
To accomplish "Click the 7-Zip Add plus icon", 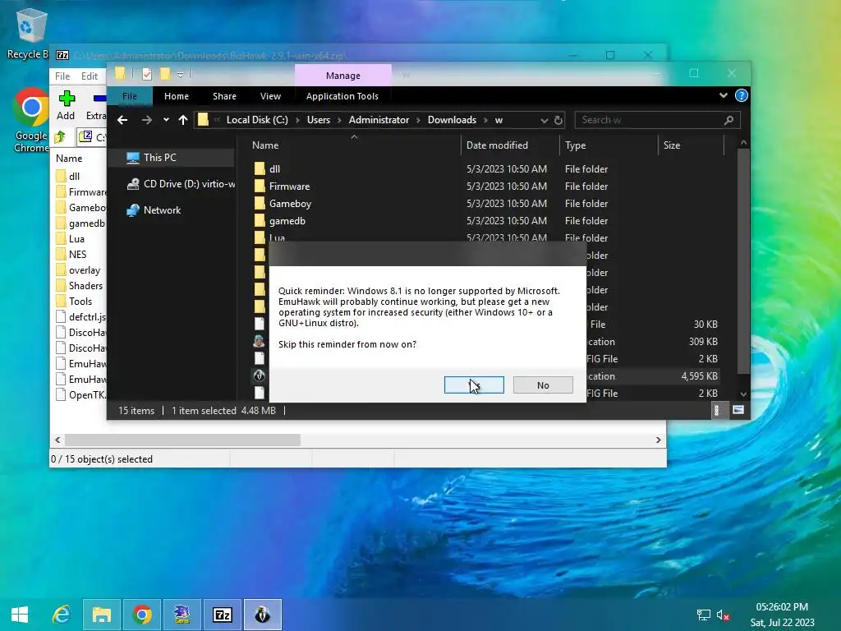I will pos(67,99).
